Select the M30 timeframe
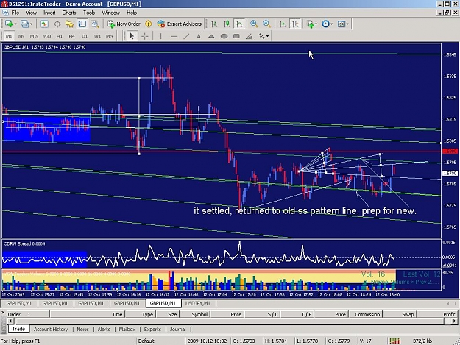Viewport: 460px width, 345px height. click(46, 36)
